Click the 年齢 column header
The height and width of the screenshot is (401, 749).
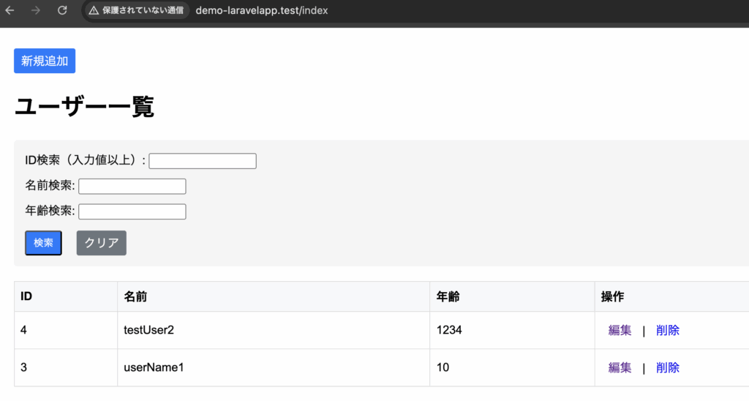448,296
